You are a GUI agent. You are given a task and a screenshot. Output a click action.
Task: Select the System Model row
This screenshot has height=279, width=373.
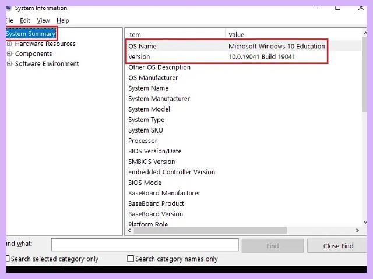click(244, 109)
